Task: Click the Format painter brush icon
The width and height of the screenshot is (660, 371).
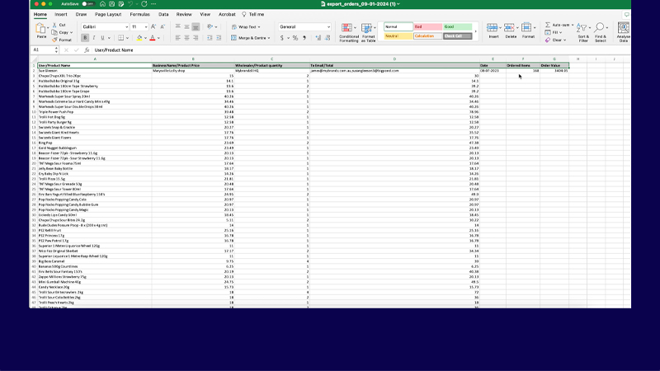Action: pos(56,40)
